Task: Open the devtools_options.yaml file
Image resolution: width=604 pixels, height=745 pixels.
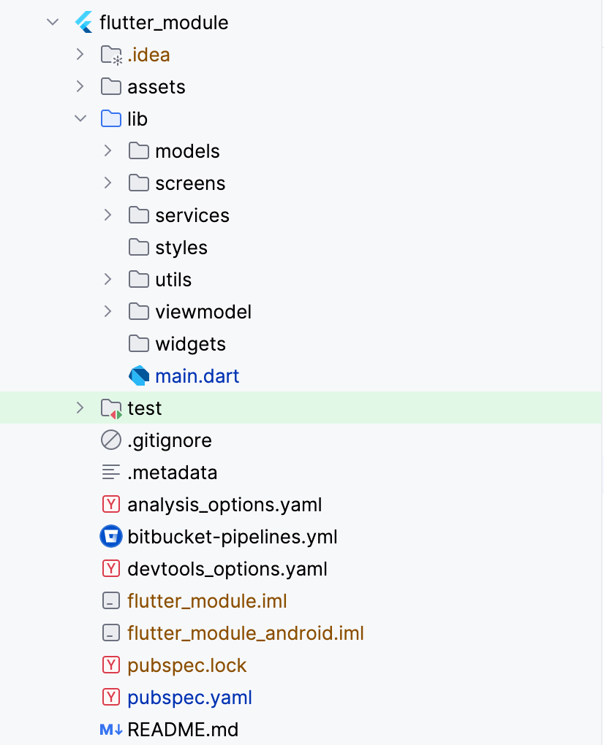Action: (x=227, y=568)
